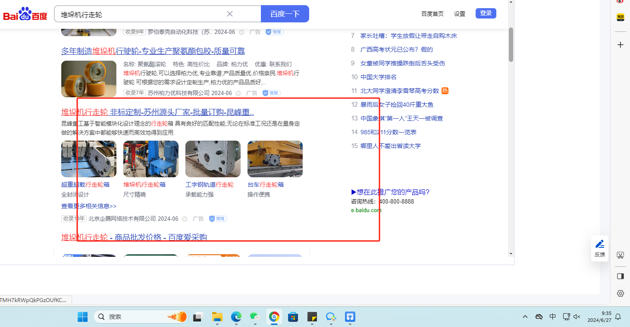This screenshot has width=630, height=327.
Task: Open result 堆垛机行走轮 非标定制-苏州源头厂家
Action: [157, 112]
